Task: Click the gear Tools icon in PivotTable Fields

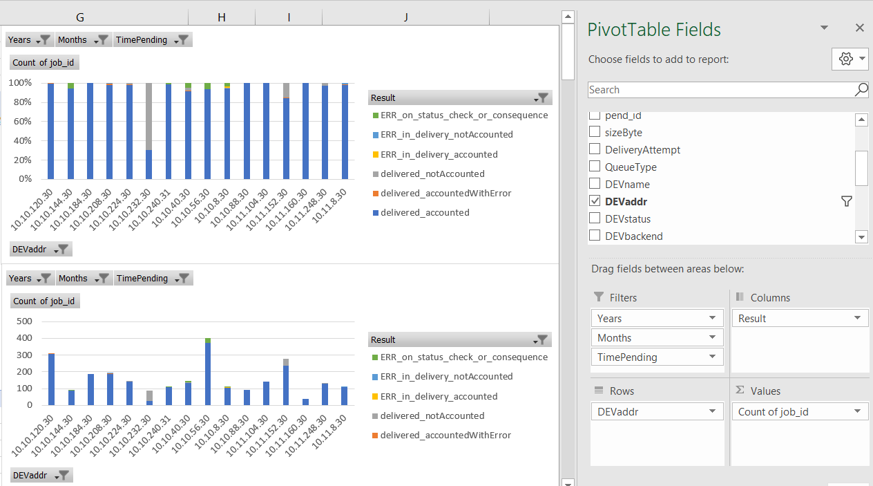Action: [x=845, y=59]
